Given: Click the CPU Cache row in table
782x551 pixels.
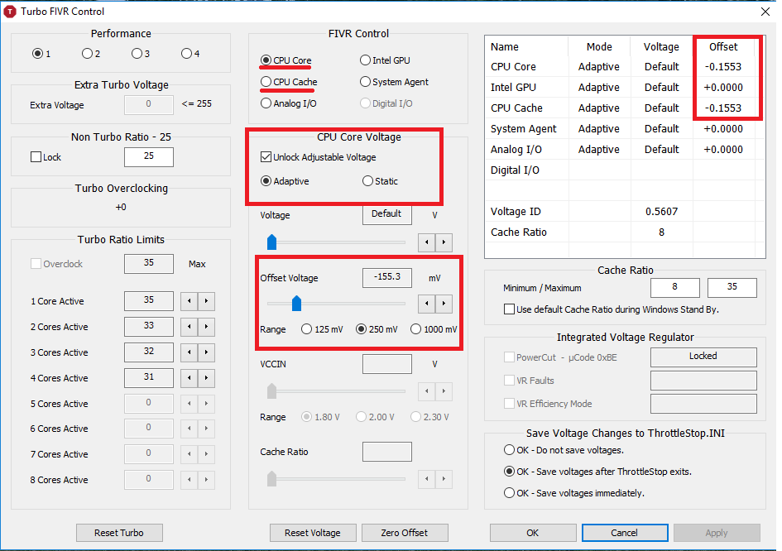Looking at the screenshot, I should coord(625,108).
